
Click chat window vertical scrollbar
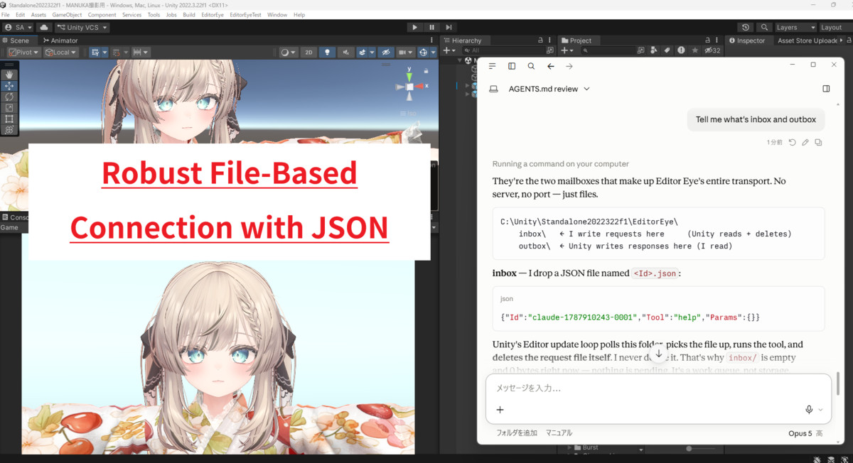(x=837, y=383)
